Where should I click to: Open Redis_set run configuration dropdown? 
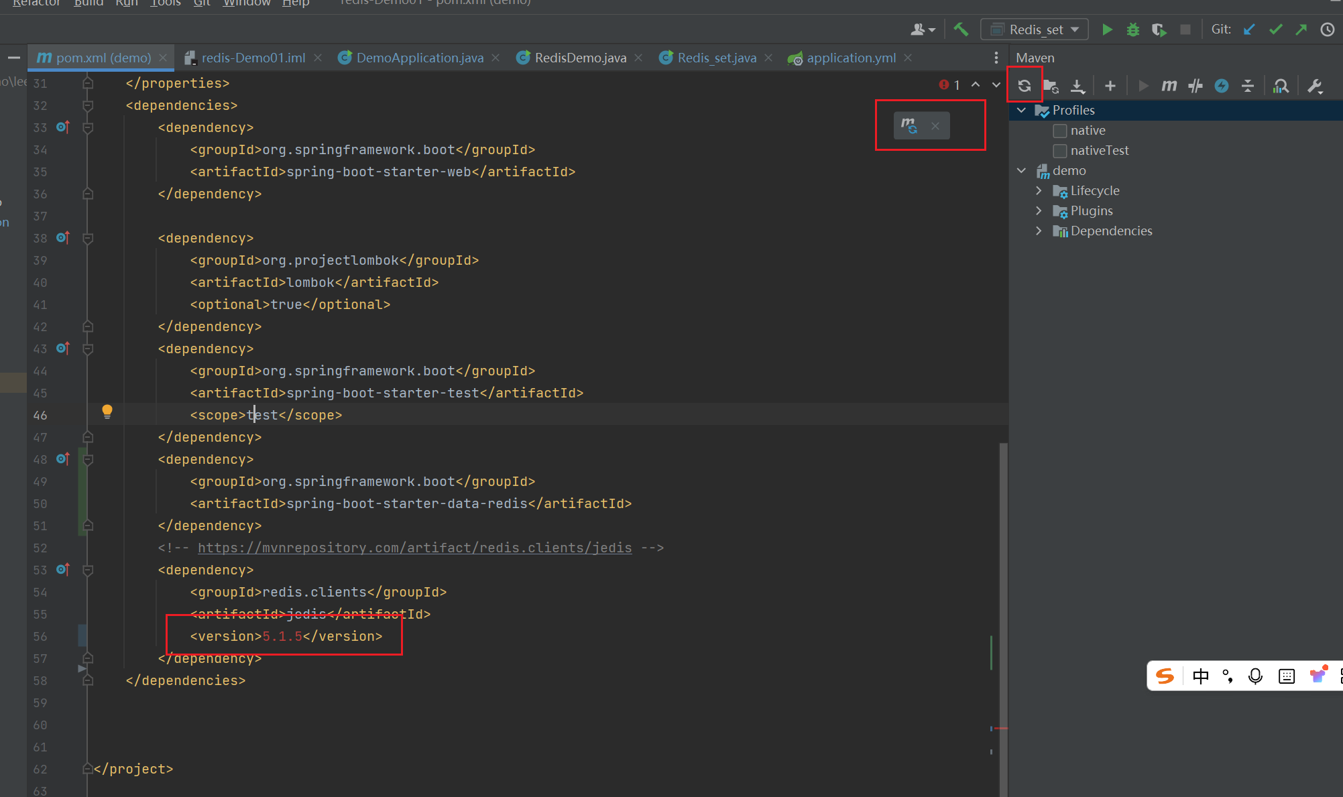click(x=1037, y=29)
